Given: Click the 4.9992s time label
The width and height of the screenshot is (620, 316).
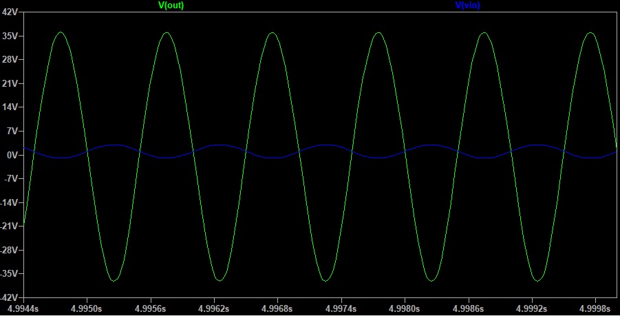Looking at the screenshot, I should pyautogui.click(x=532, y=308).
